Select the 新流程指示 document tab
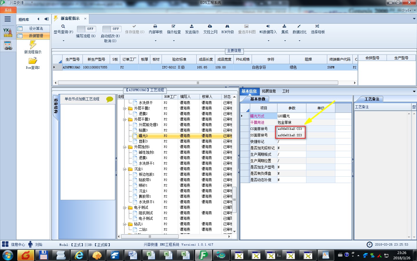The width and height of the screenshot is (417, 261). (70, 18)
